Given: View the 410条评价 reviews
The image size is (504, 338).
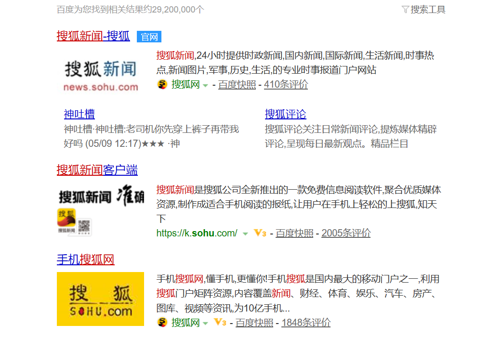Looking at the screenshot, I should [x=286, y=85].
